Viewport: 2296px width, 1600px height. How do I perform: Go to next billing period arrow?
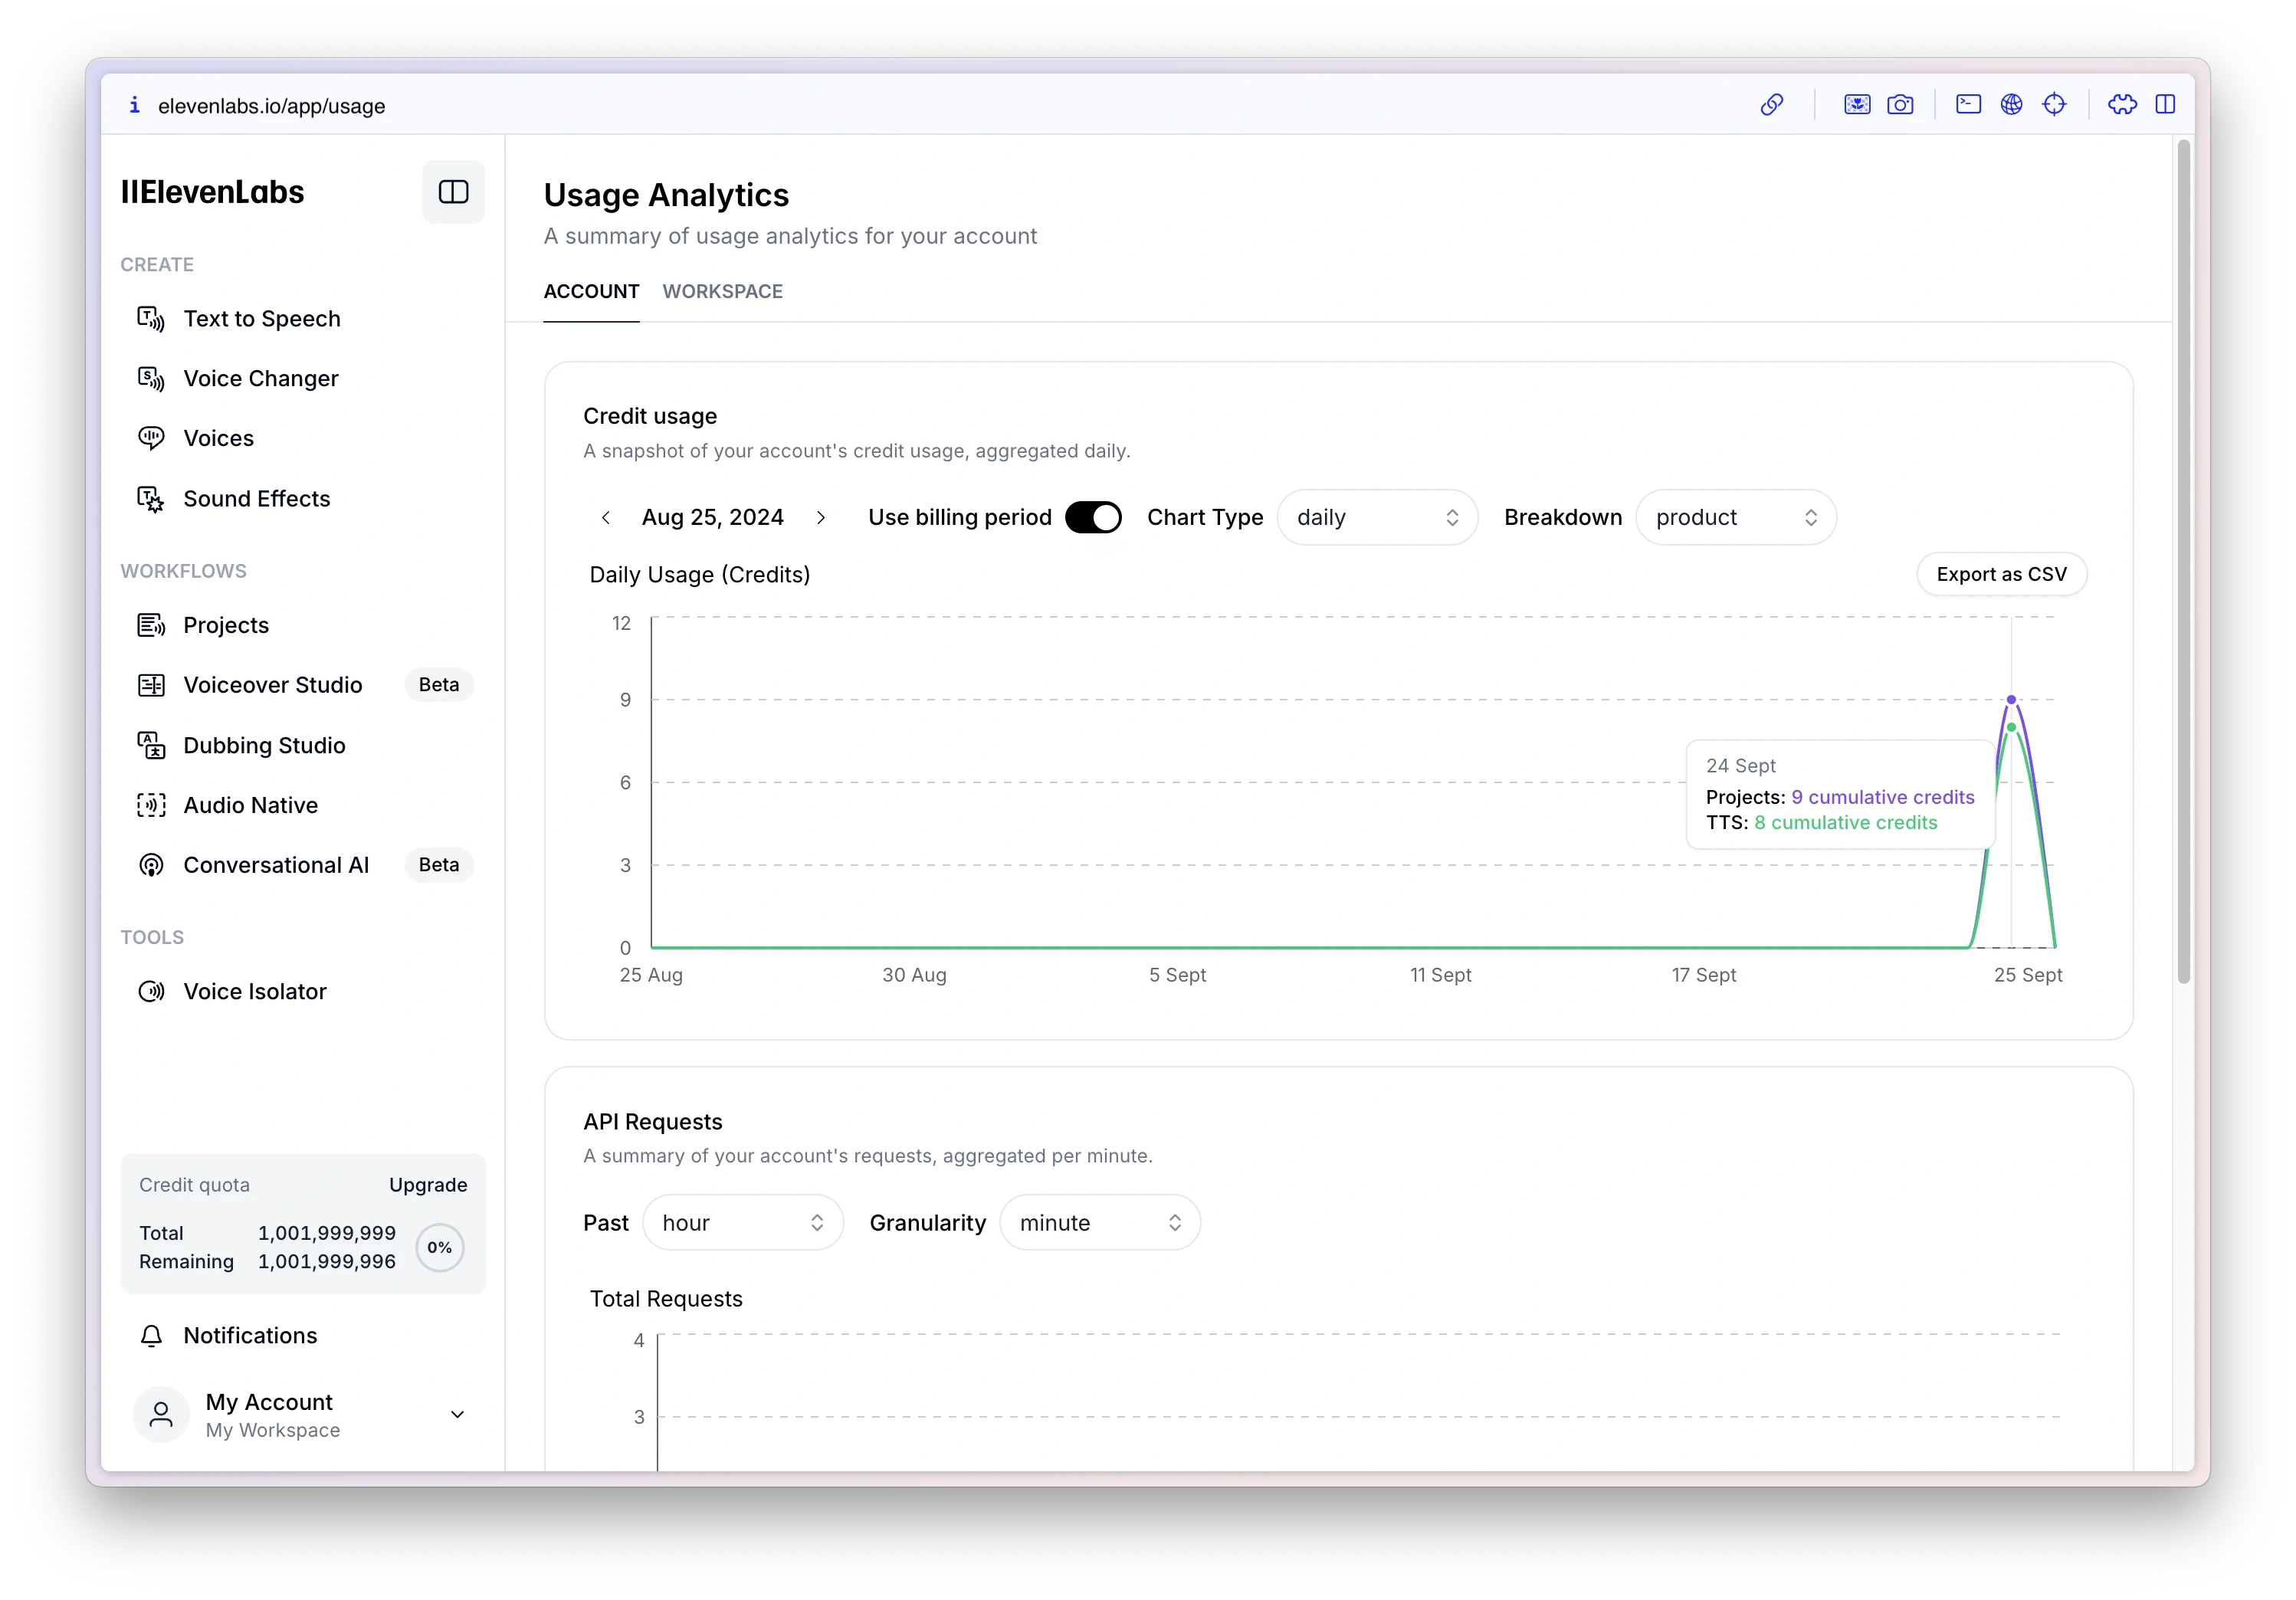click(x=821, y=517)
